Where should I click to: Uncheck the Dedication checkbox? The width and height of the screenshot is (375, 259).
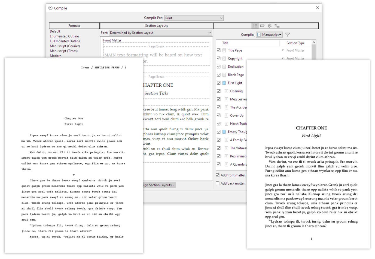(x=218, y=67)
